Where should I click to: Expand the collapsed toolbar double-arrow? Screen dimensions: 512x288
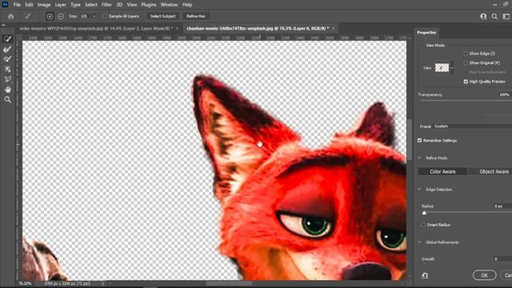click(3, 25)
